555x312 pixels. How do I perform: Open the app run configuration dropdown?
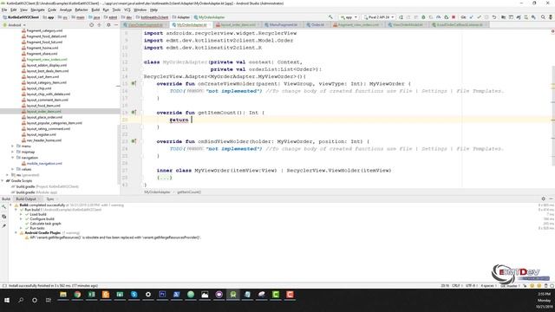point(349,17)
